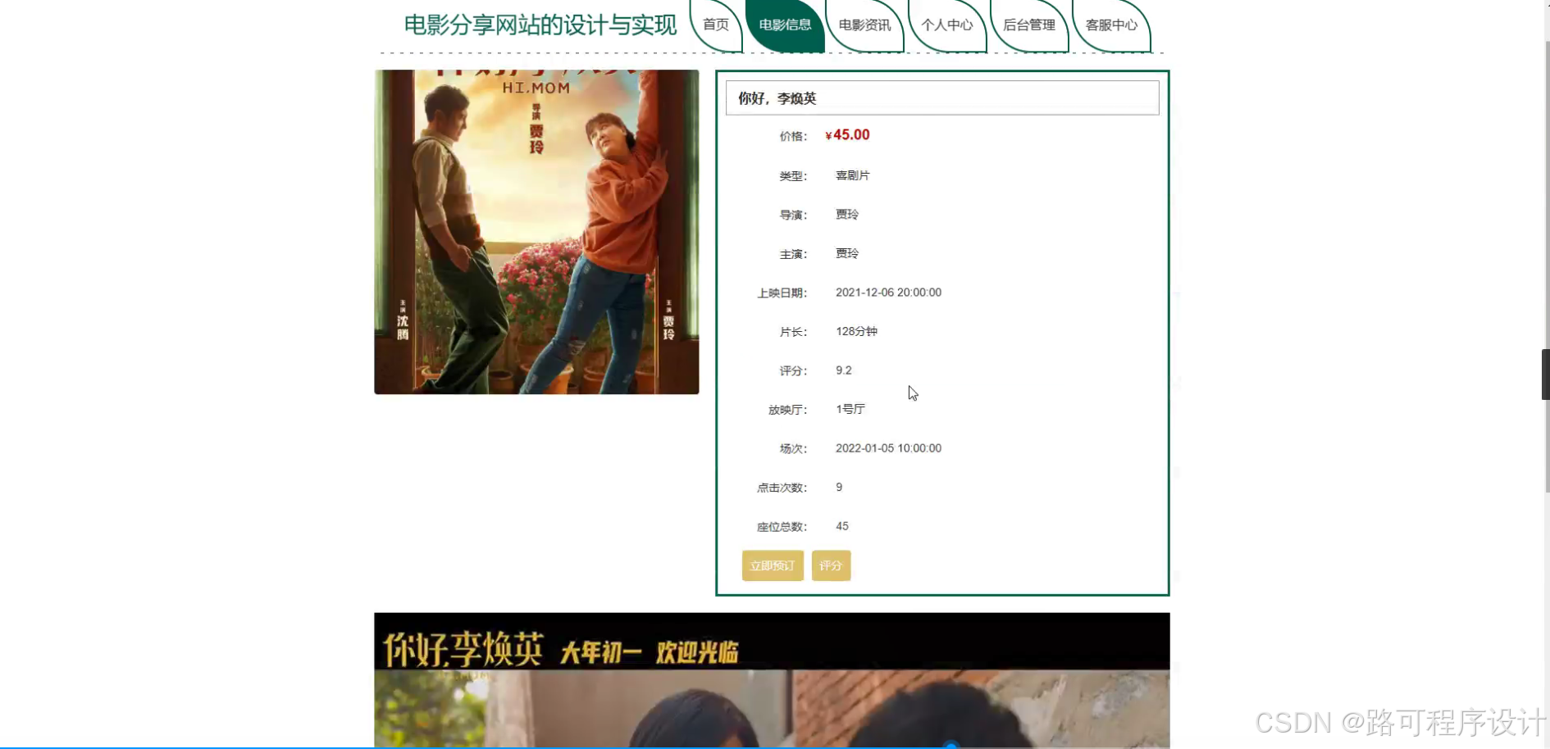Click the 类型 label
This screenshot has height=749, width=1550.
[793, 176]
